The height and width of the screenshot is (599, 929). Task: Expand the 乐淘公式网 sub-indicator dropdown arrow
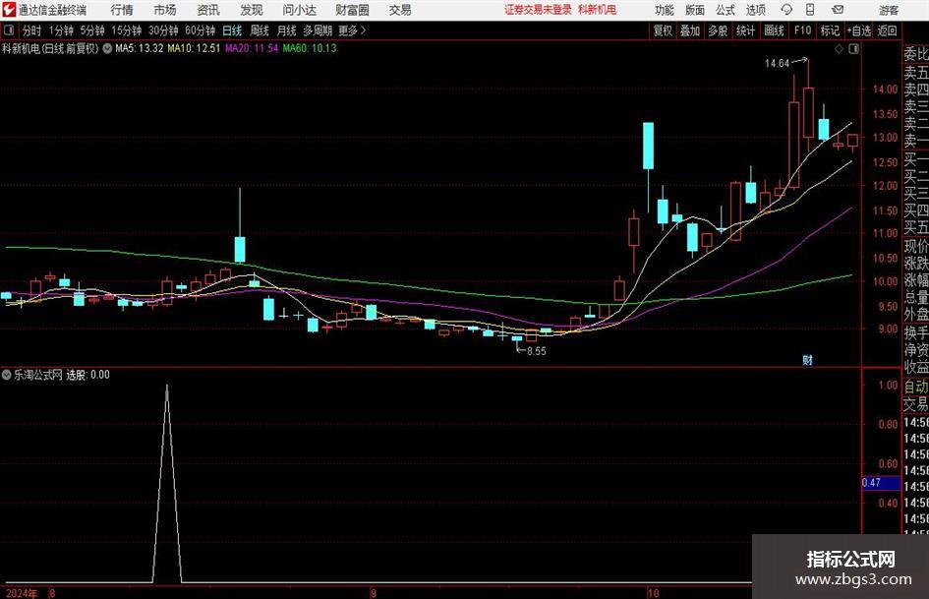[x=7, y=375]
